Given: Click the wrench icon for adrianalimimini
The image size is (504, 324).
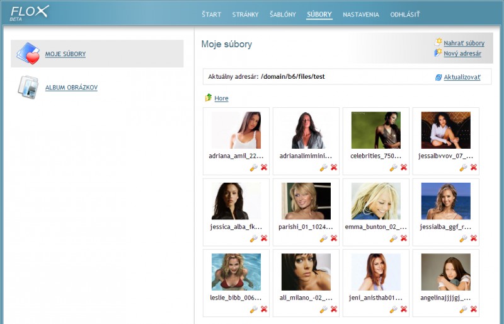Looking at the screenshot, I should [323, 167].
